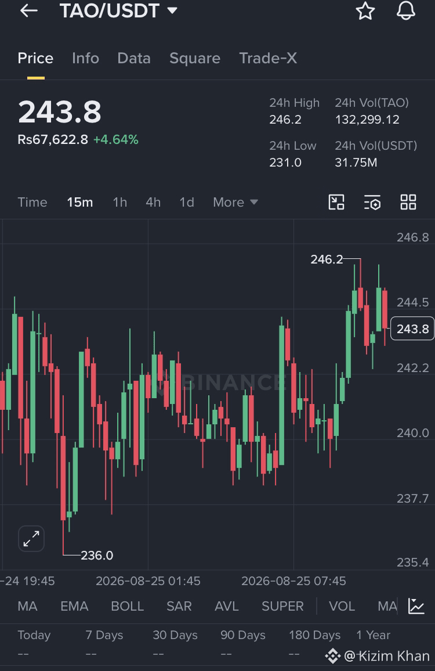435x671 pixels.
Task: Open the indicators chart icon
Action: (x=416, y=606)
